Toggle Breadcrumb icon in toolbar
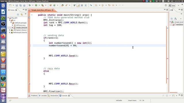The image size is (184, 103). 74,5
